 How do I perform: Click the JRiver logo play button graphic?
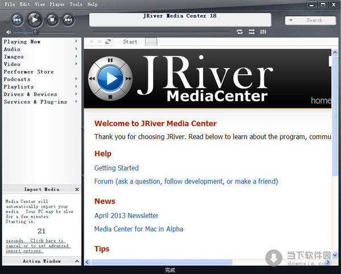[x=110, y=78]
